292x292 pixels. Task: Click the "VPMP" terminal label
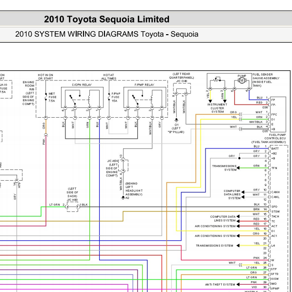coord(275,289)
